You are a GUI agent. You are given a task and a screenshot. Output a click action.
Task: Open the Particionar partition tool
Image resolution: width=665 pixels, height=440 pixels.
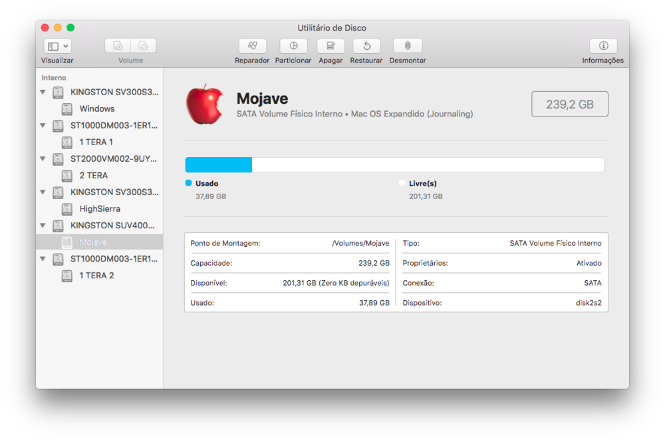pos(293,46)
